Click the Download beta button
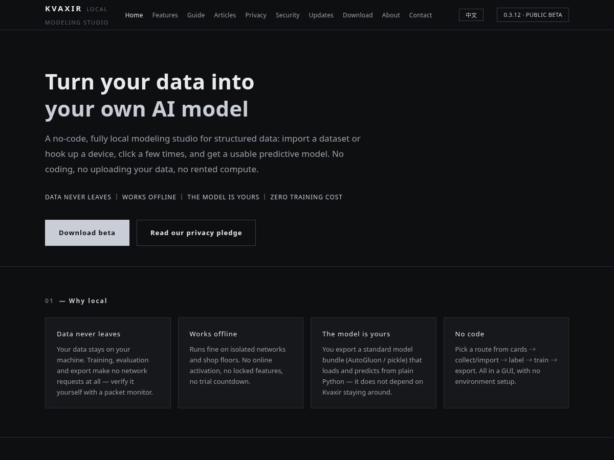The height and width of the screenshot is (460, 614). [x=87, y=233]
